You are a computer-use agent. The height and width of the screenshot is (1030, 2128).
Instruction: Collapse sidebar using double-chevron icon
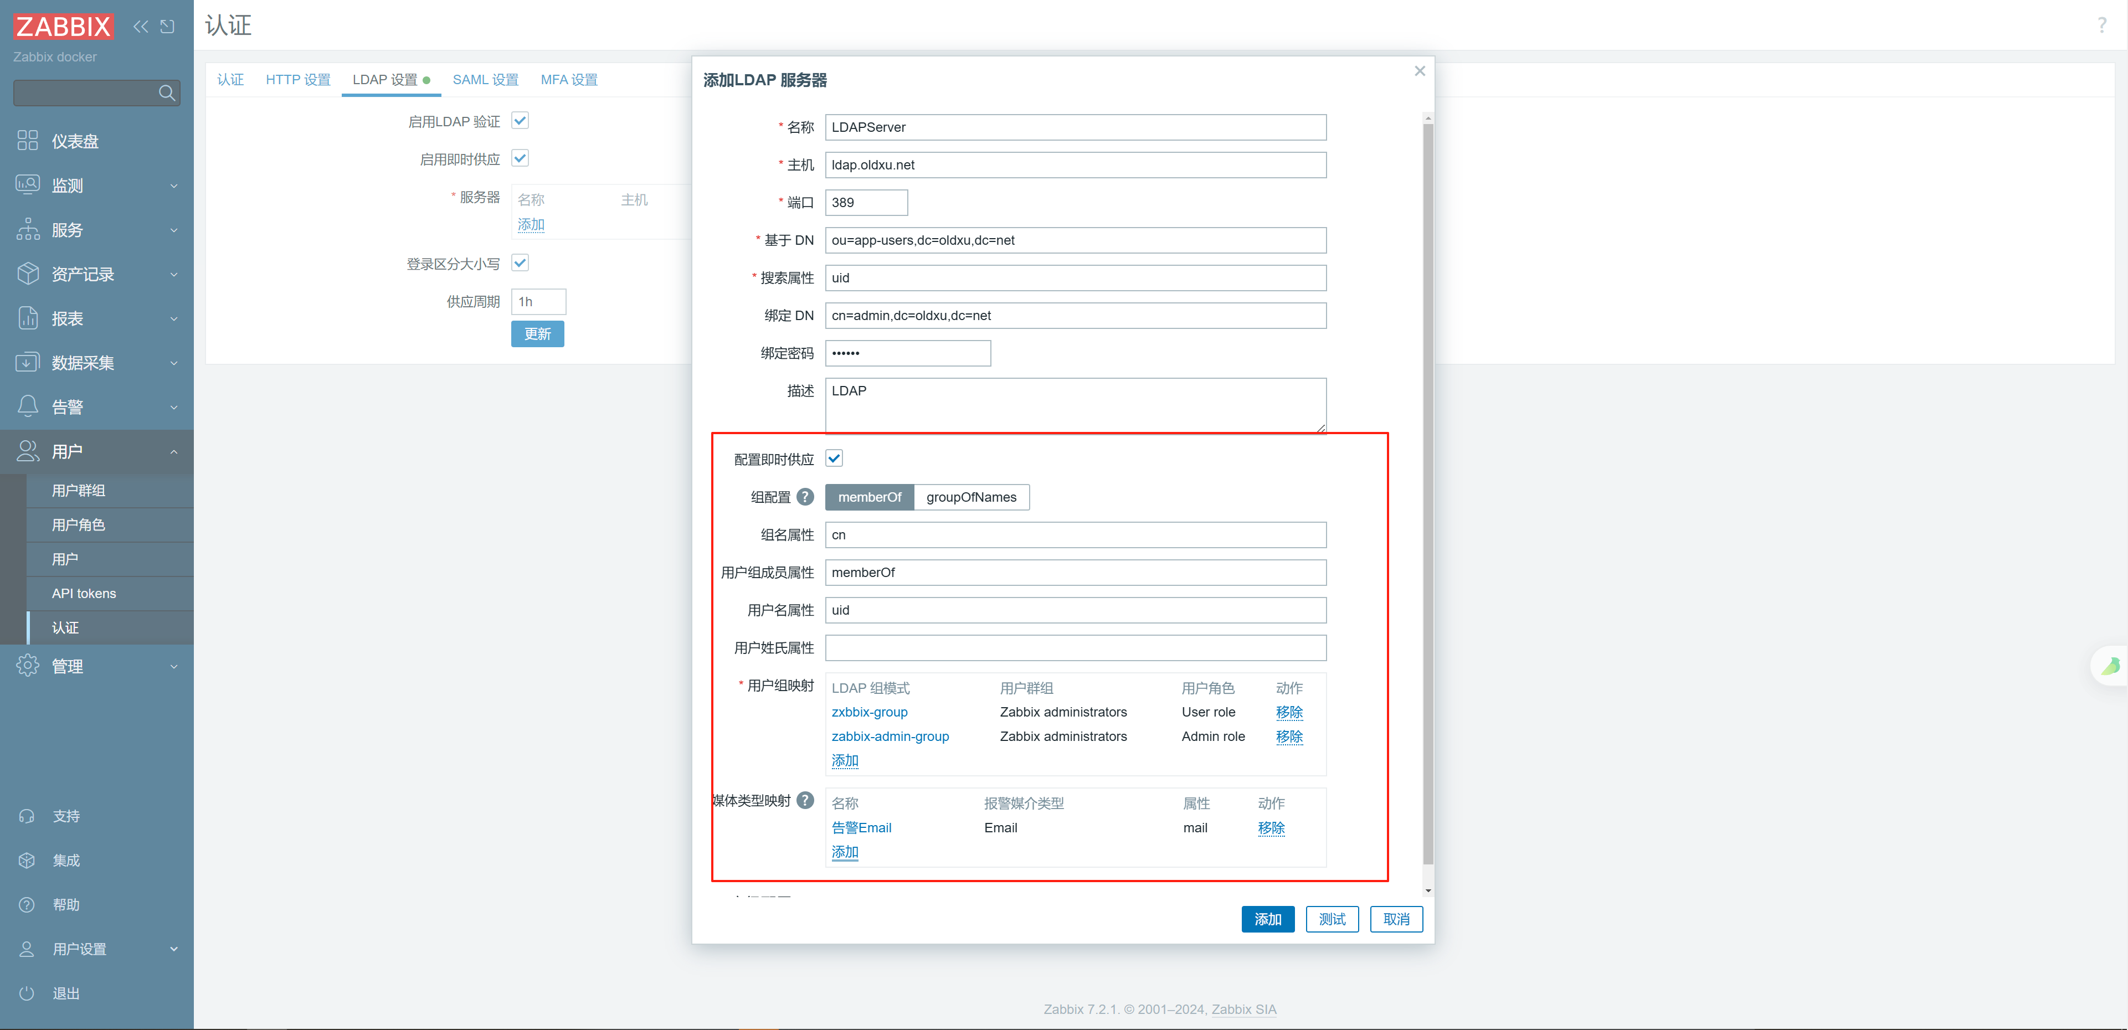141,27
